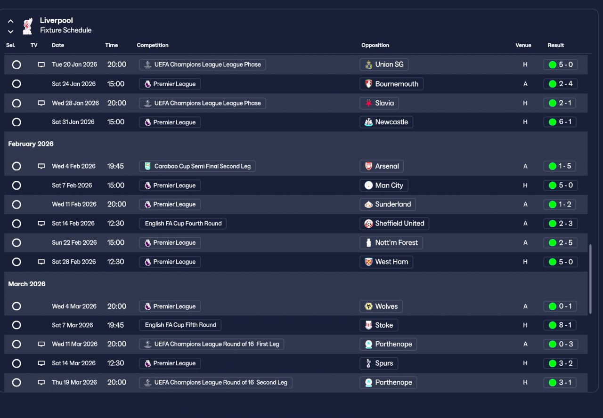Open the Premier League button in the Man City row
The width and height of the screenshot is (603, 418).
coord(170,185)
